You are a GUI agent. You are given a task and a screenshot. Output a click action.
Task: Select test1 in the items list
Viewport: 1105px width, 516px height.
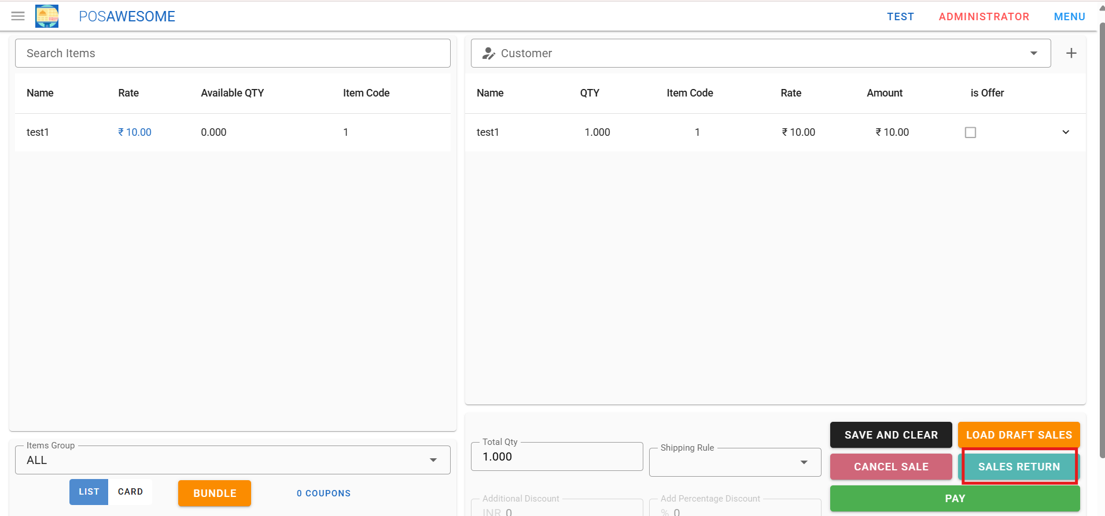[x=38, y=132]
